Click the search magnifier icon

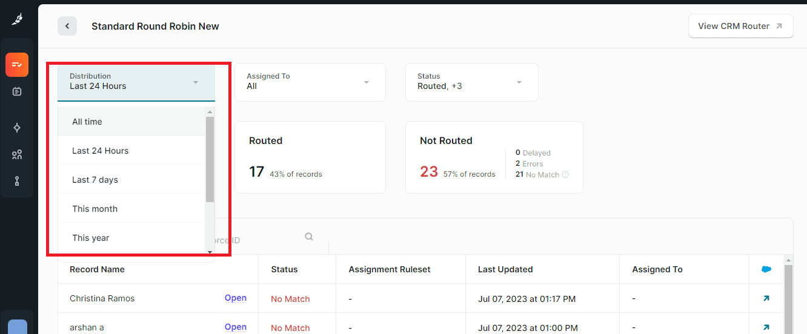(309, 237)
